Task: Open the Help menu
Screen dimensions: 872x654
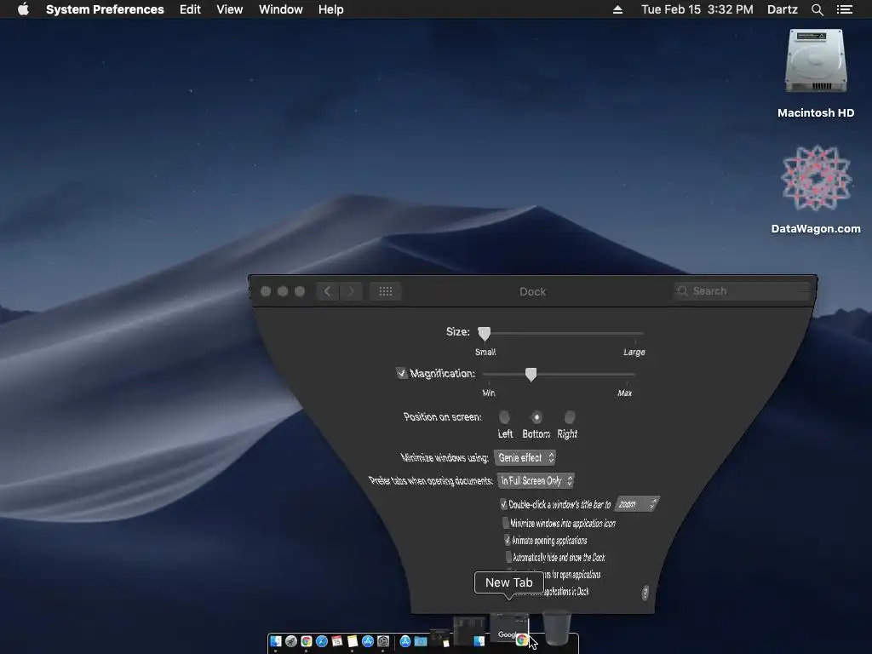Action: pos(330,9)
